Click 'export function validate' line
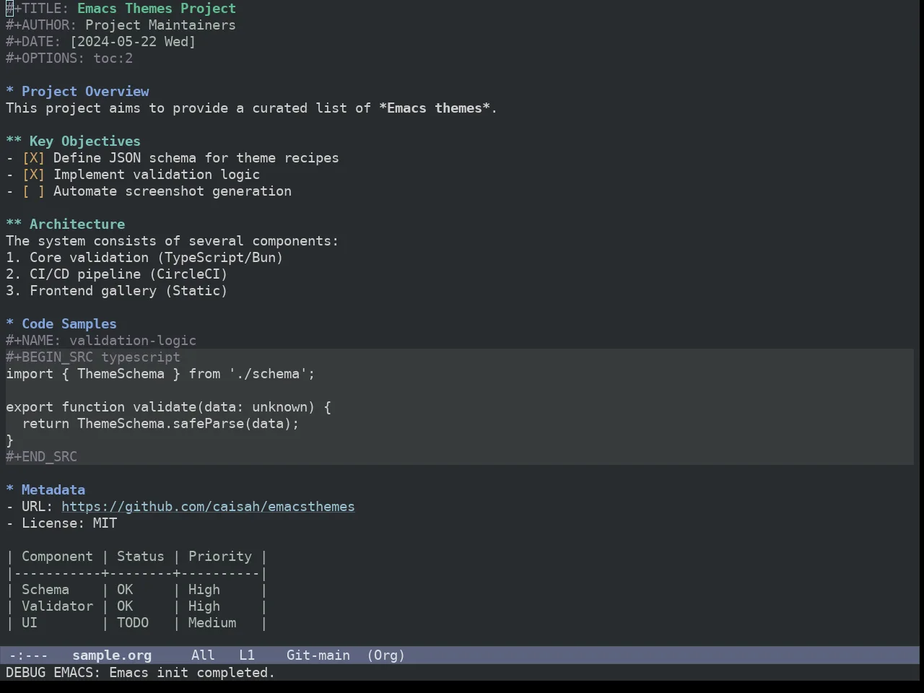Viewport: 924px width, 693px height. coord(168,407)
